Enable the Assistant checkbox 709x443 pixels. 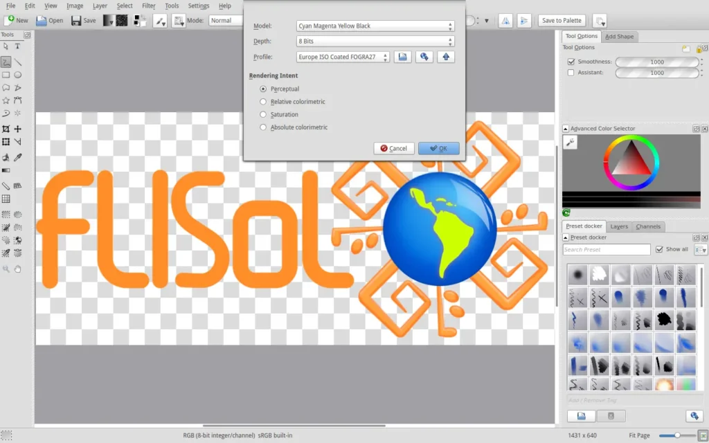[x=571, y=72]
